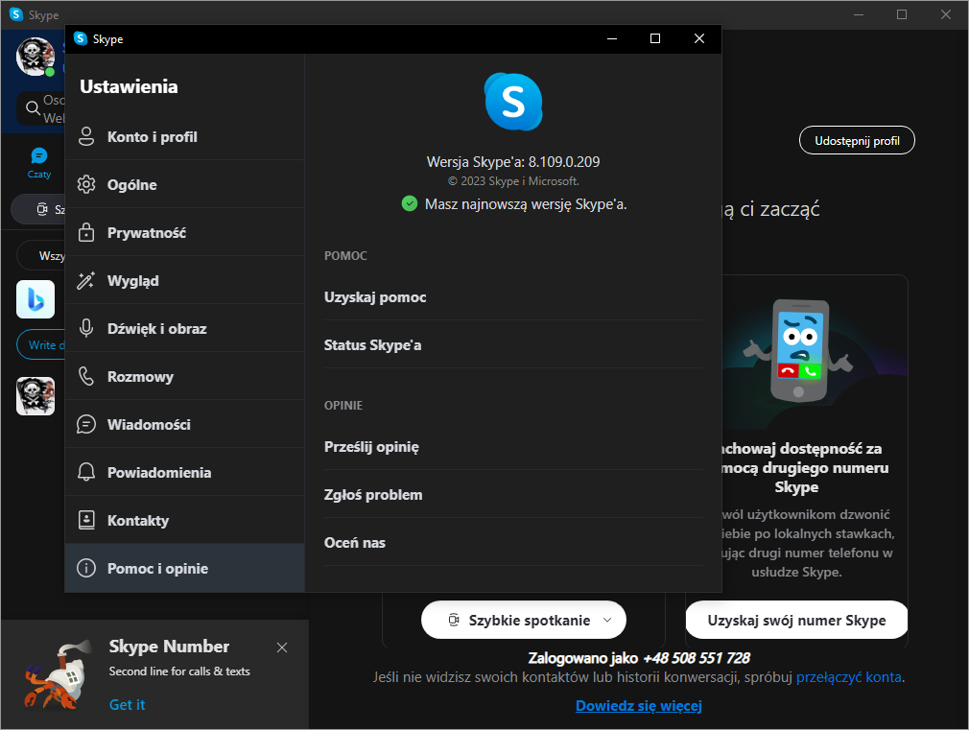Click the Get it link for Skype Number
This screenshot has width=969, height=730.
click(127, 705)
